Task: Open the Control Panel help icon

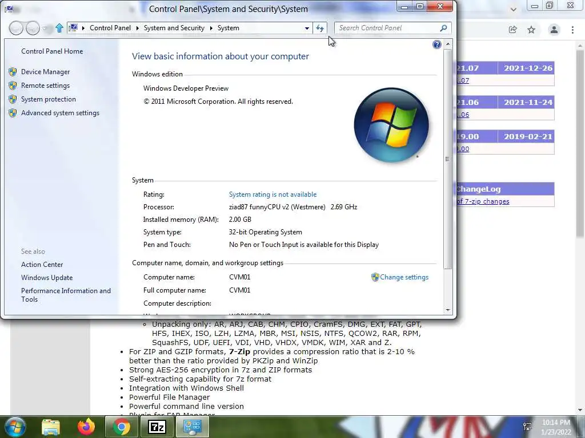Action: click(436, 44)
